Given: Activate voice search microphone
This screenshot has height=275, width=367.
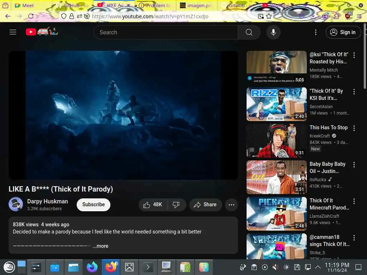Looking at the screenshot, I should point(273,32).
